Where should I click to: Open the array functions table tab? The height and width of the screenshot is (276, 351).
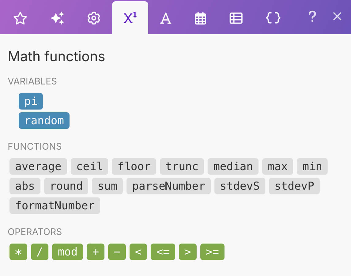236,18
